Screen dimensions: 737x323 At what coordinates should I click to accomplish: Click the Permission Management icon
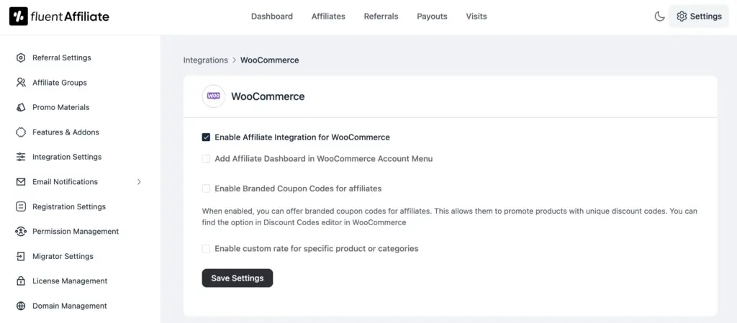point(21,232)
